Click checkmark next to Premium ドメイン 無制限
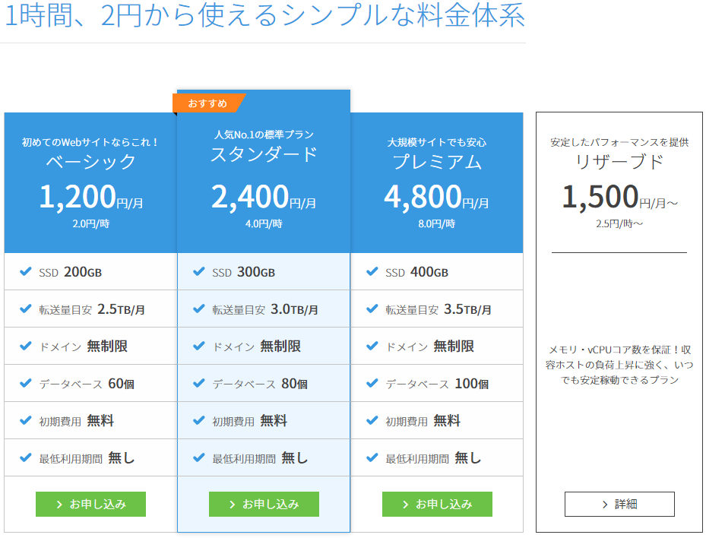This screenshot has height=538, width=706. click(x=372, y=347)
